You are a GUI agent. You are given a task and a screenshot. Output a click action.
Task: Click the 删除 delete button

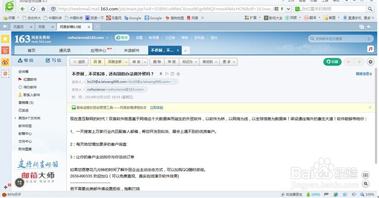coord(157,62)
